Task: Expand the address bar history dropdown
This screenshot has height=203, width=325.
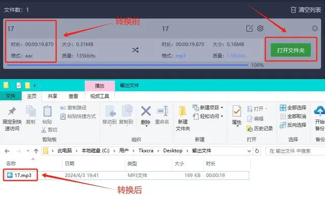Action: [249, 151]
